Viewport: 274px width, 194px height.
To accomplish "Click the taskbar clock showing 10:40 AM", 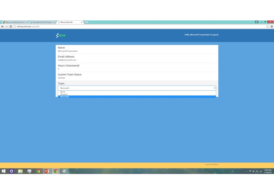I will click(268, 171).
